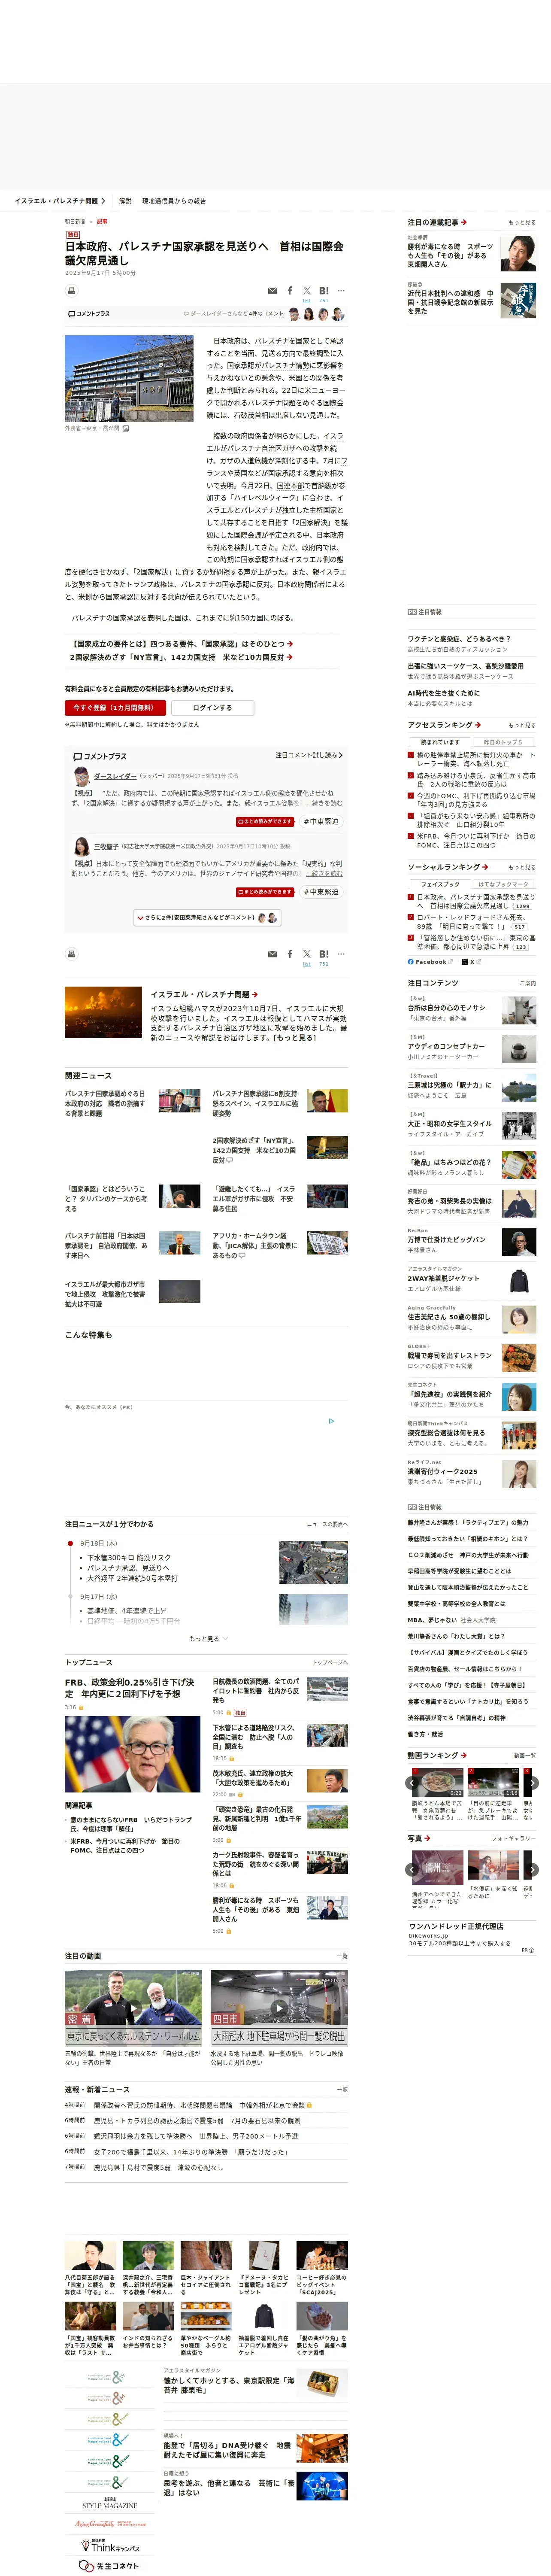Click the Hatena B! bookmark icon above the article
551x2576 pixels.
[324, 291]
